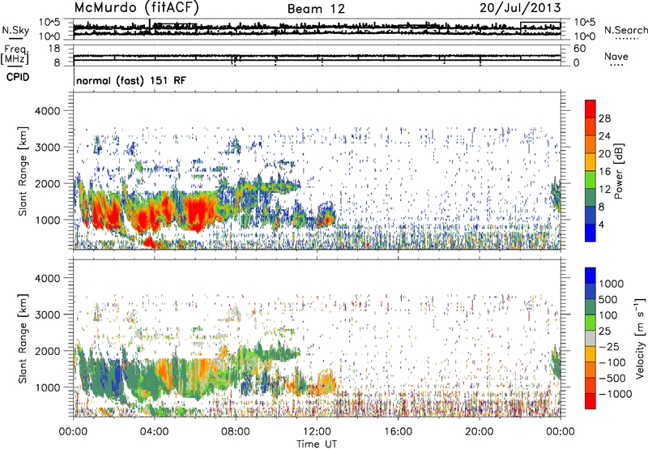Image resolution: width=648 pixels, height=449 pixels.
Task: Click the N.Search legend label
Action: (625, 30)
